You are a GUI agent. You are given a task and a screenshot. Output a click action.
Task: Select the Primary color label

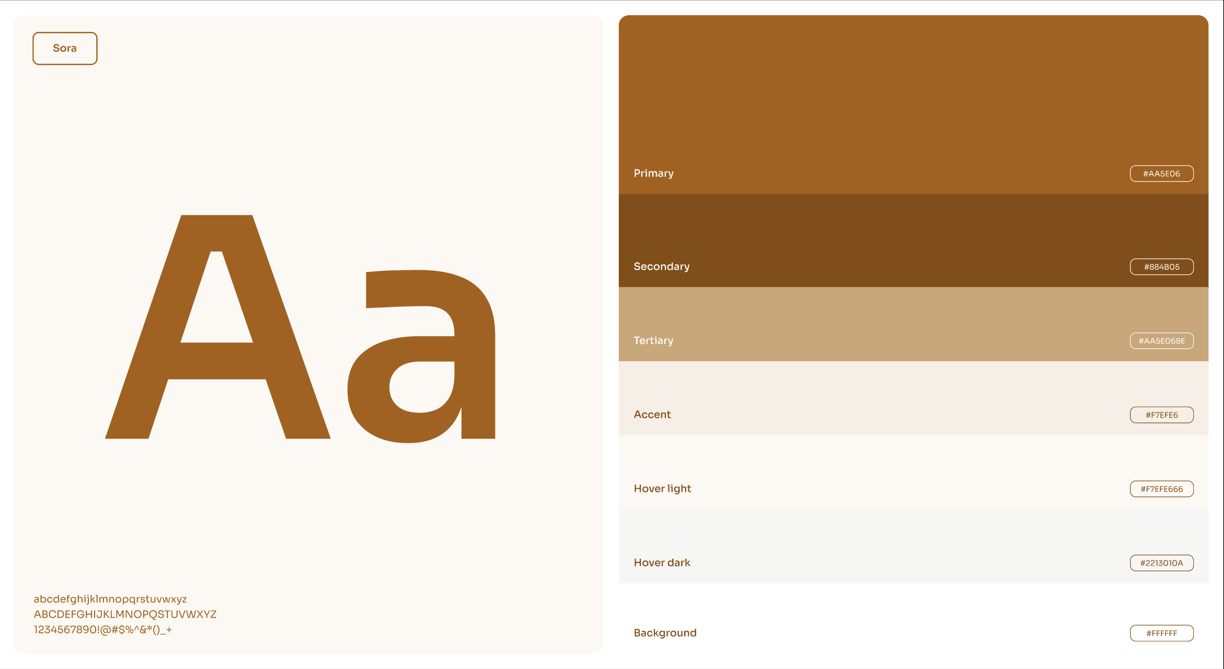(x=653, y=173)
